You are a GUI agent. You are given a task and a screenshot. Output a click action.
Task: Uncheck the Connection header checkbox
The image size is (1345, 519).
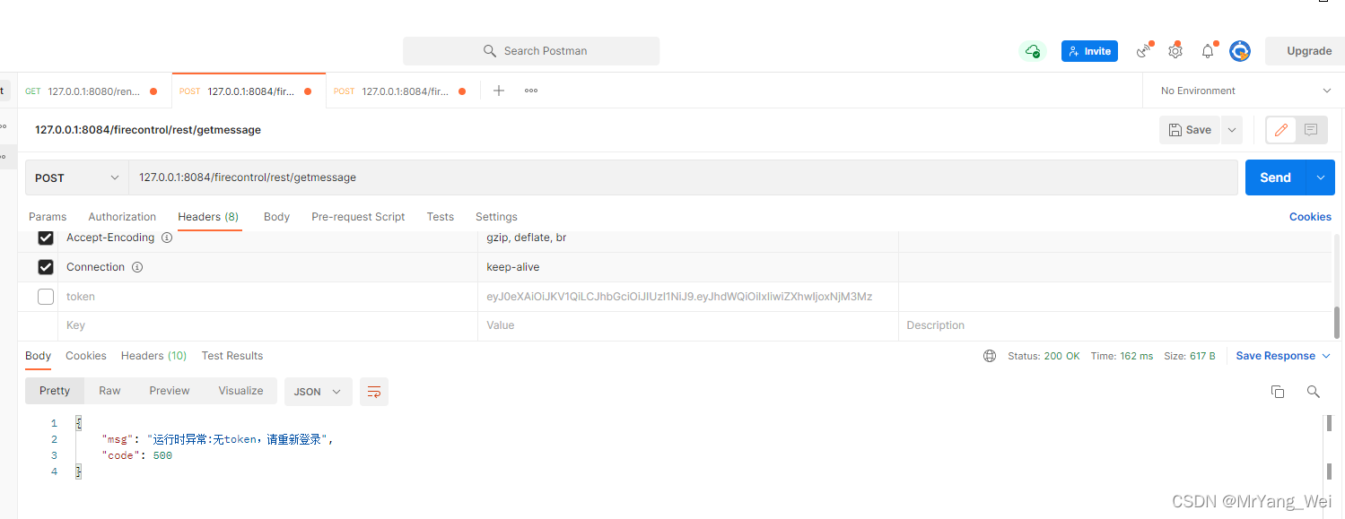click(x=46, y=267)
